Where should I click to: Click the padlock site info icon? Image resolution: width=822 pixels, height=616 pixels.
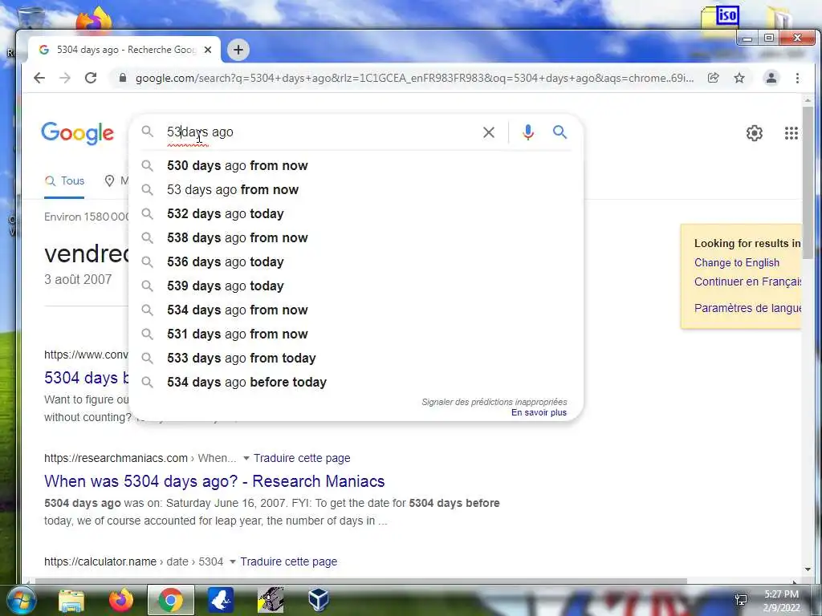pyautogui.click(x=123, y=78)
